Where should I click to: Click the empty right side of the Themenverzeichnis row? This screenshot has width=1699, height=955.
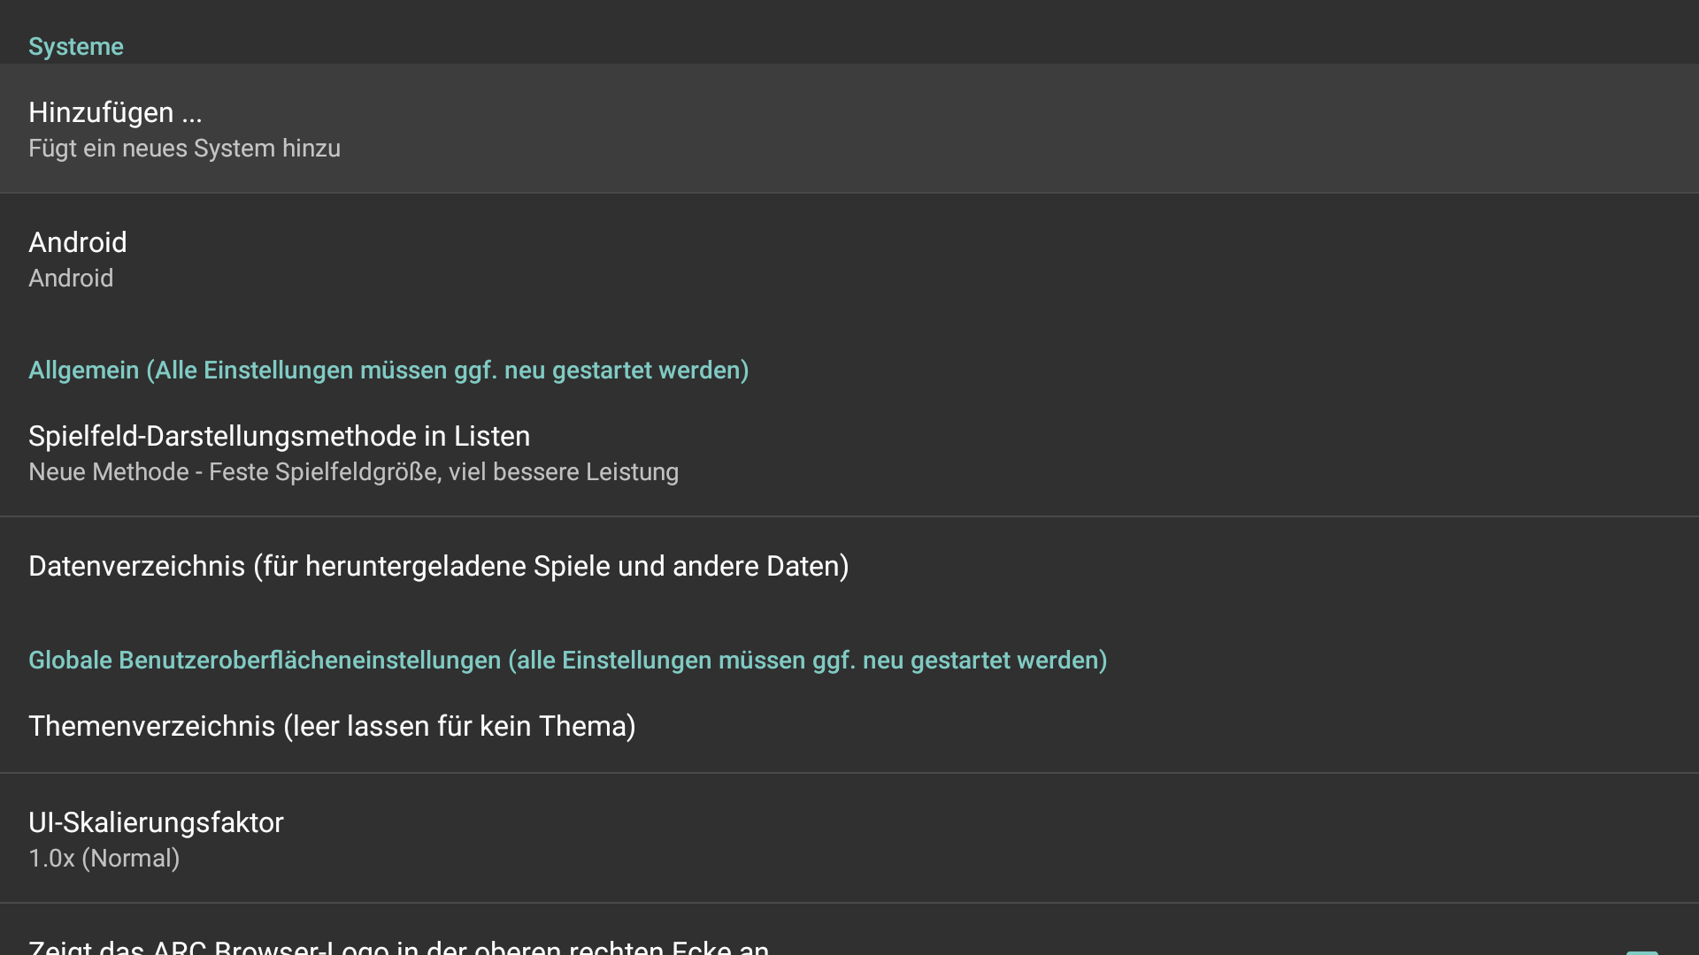coord(1239,725)
